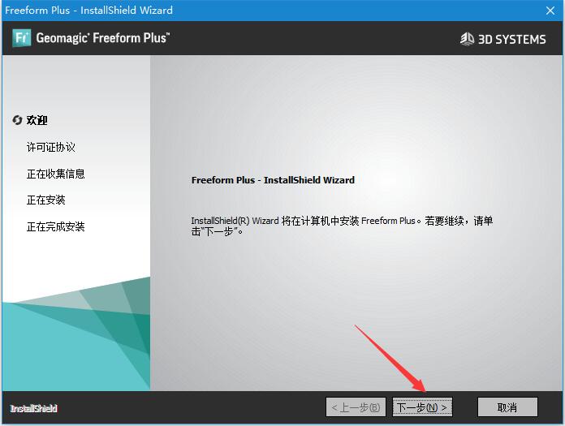Select the 欢迎 step label

click(37, 120)
